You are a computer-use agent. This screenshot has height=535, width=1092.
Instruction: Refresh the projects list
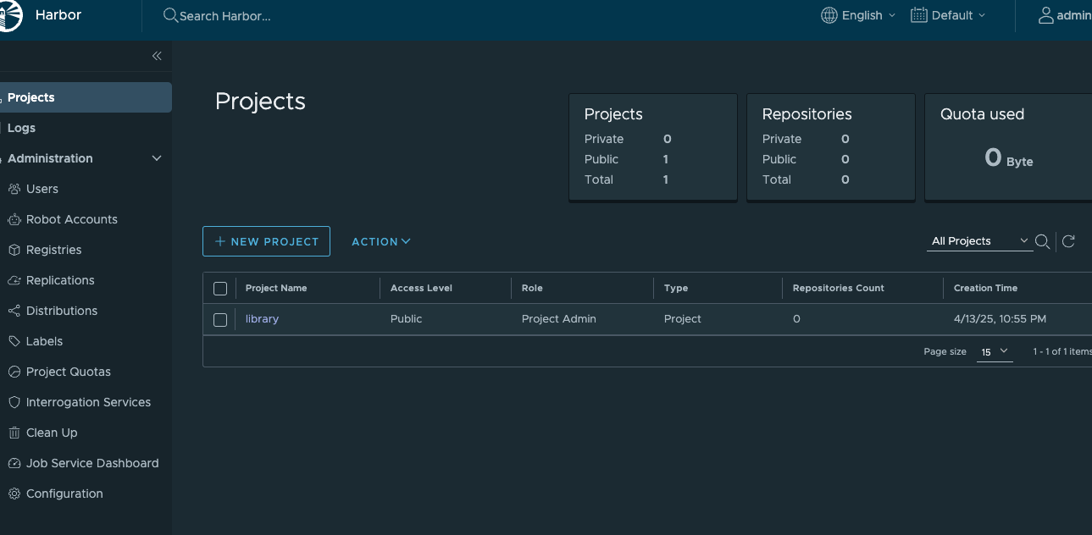click(1068, 242)
